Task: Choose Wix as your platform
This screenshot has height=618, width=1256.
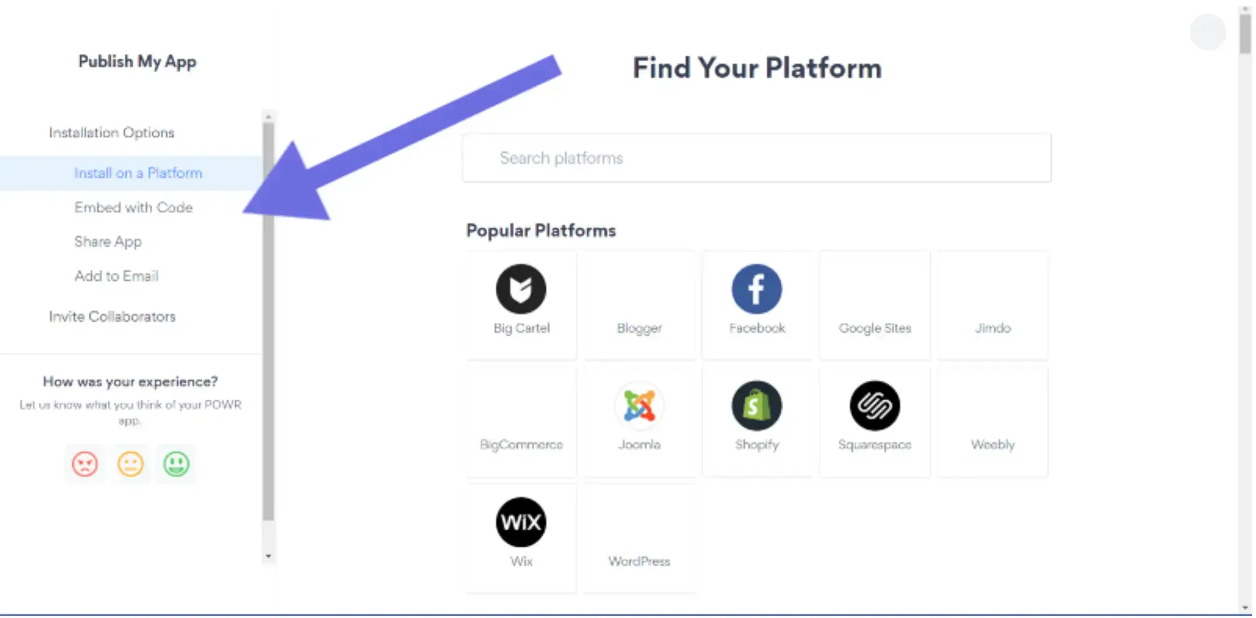Action: click(520, 537)
